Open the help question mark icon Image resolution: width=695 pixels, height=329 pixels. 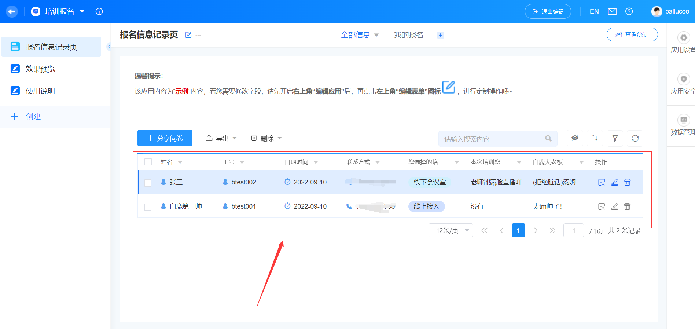coord(629,11)
